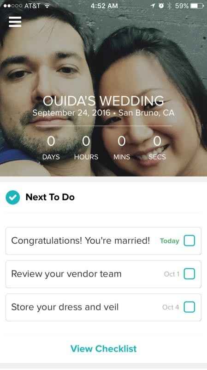Open the Review your vendor team task

(103, 274)
